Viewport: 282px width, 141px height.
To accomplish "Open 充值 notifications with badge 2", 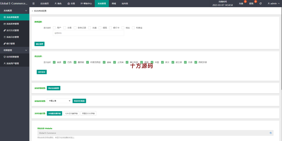I will (241, 3).
